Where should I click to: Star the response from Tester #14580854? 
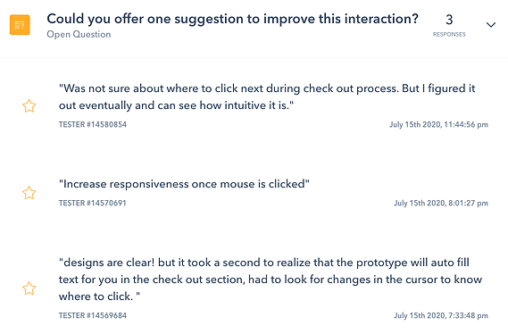[x=29, y=106]
